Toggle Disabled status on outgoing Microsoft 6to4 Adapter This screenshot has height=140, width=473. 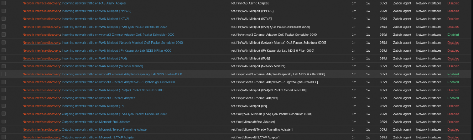coord(453,122)
